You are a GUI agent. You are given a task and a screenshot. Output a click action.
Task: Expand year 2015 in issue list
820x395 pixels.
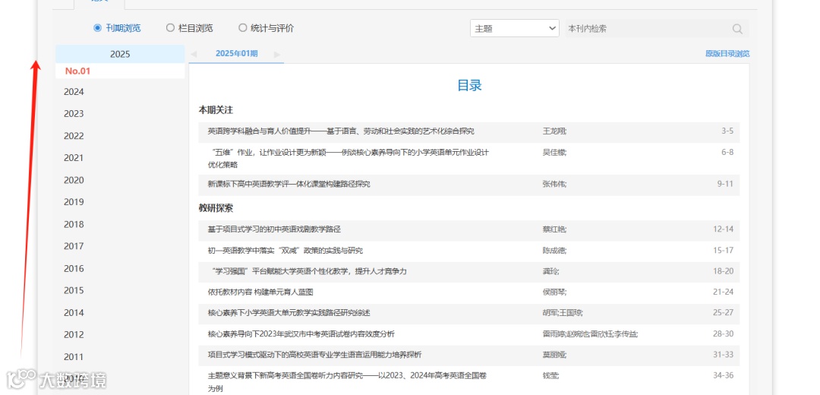74,290
